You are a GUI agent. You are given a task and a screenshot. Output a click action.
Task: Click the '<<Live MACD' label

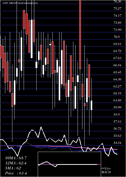coord(106,170)
